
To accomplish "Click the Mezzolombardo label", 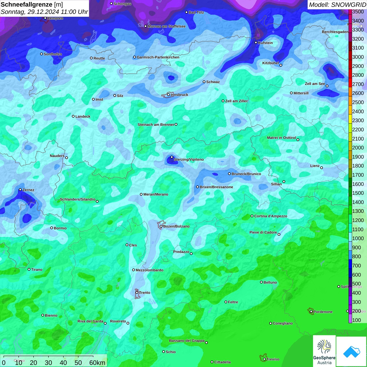I will coord(149,270).
